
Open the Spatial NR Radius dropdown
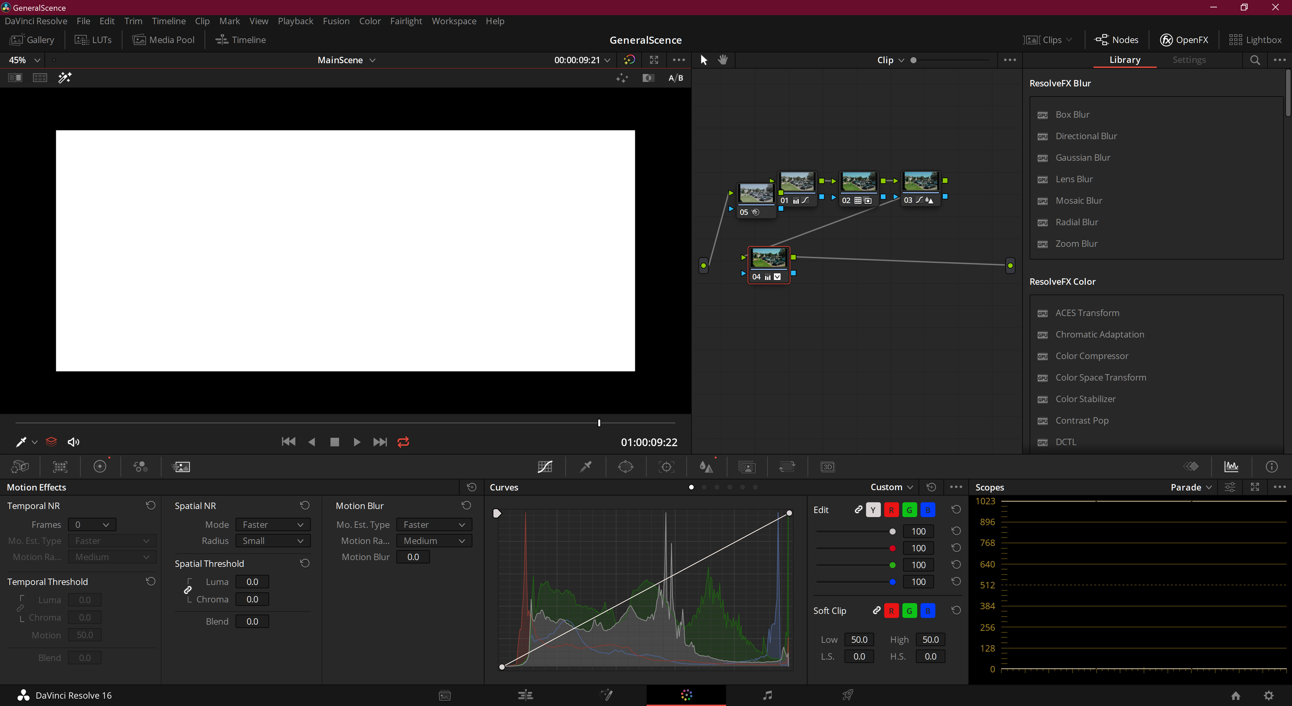point(273,541)
